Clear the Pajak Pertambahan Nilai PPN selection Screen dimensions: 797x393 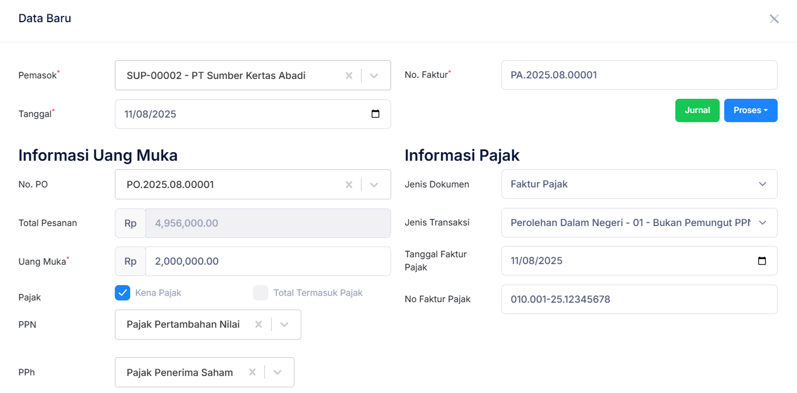[258, 324]
